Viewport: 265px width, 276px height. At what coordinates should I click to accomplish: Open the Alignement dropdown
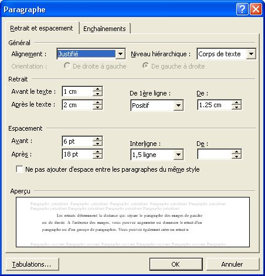(x=120, y=54)
